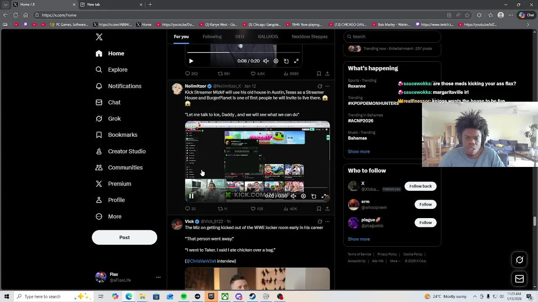Viewport: 538px width, 302px height.
Task: Open more options on Vick post
Action: tap(327, 221)
